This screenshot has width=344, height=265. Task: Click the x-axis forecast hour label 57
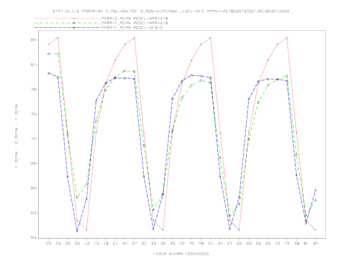click(230, 243)
